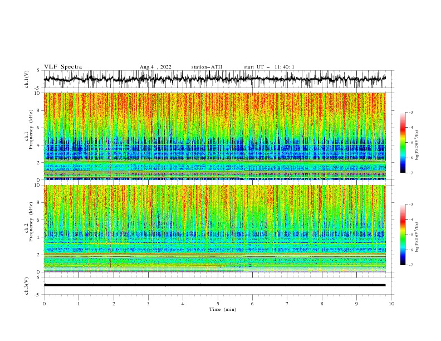
Task: Click the "ch.1(V)" waveform axis label
Action: (x=27, y=79)
